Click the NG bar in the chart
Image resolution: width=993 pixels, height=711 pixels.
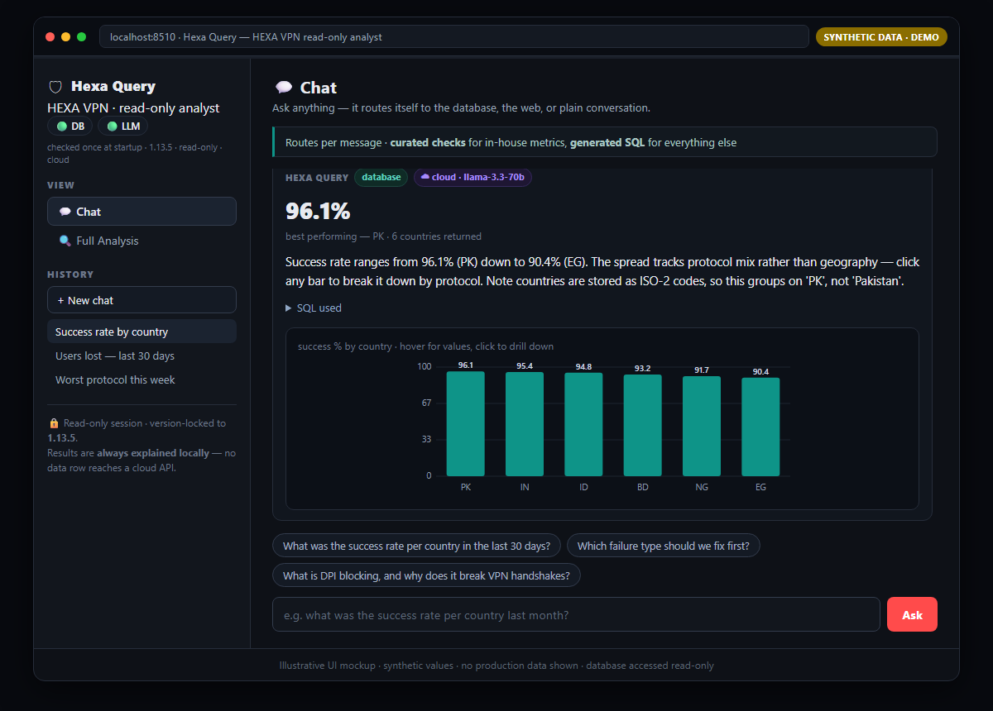click(x=702, y=426)
